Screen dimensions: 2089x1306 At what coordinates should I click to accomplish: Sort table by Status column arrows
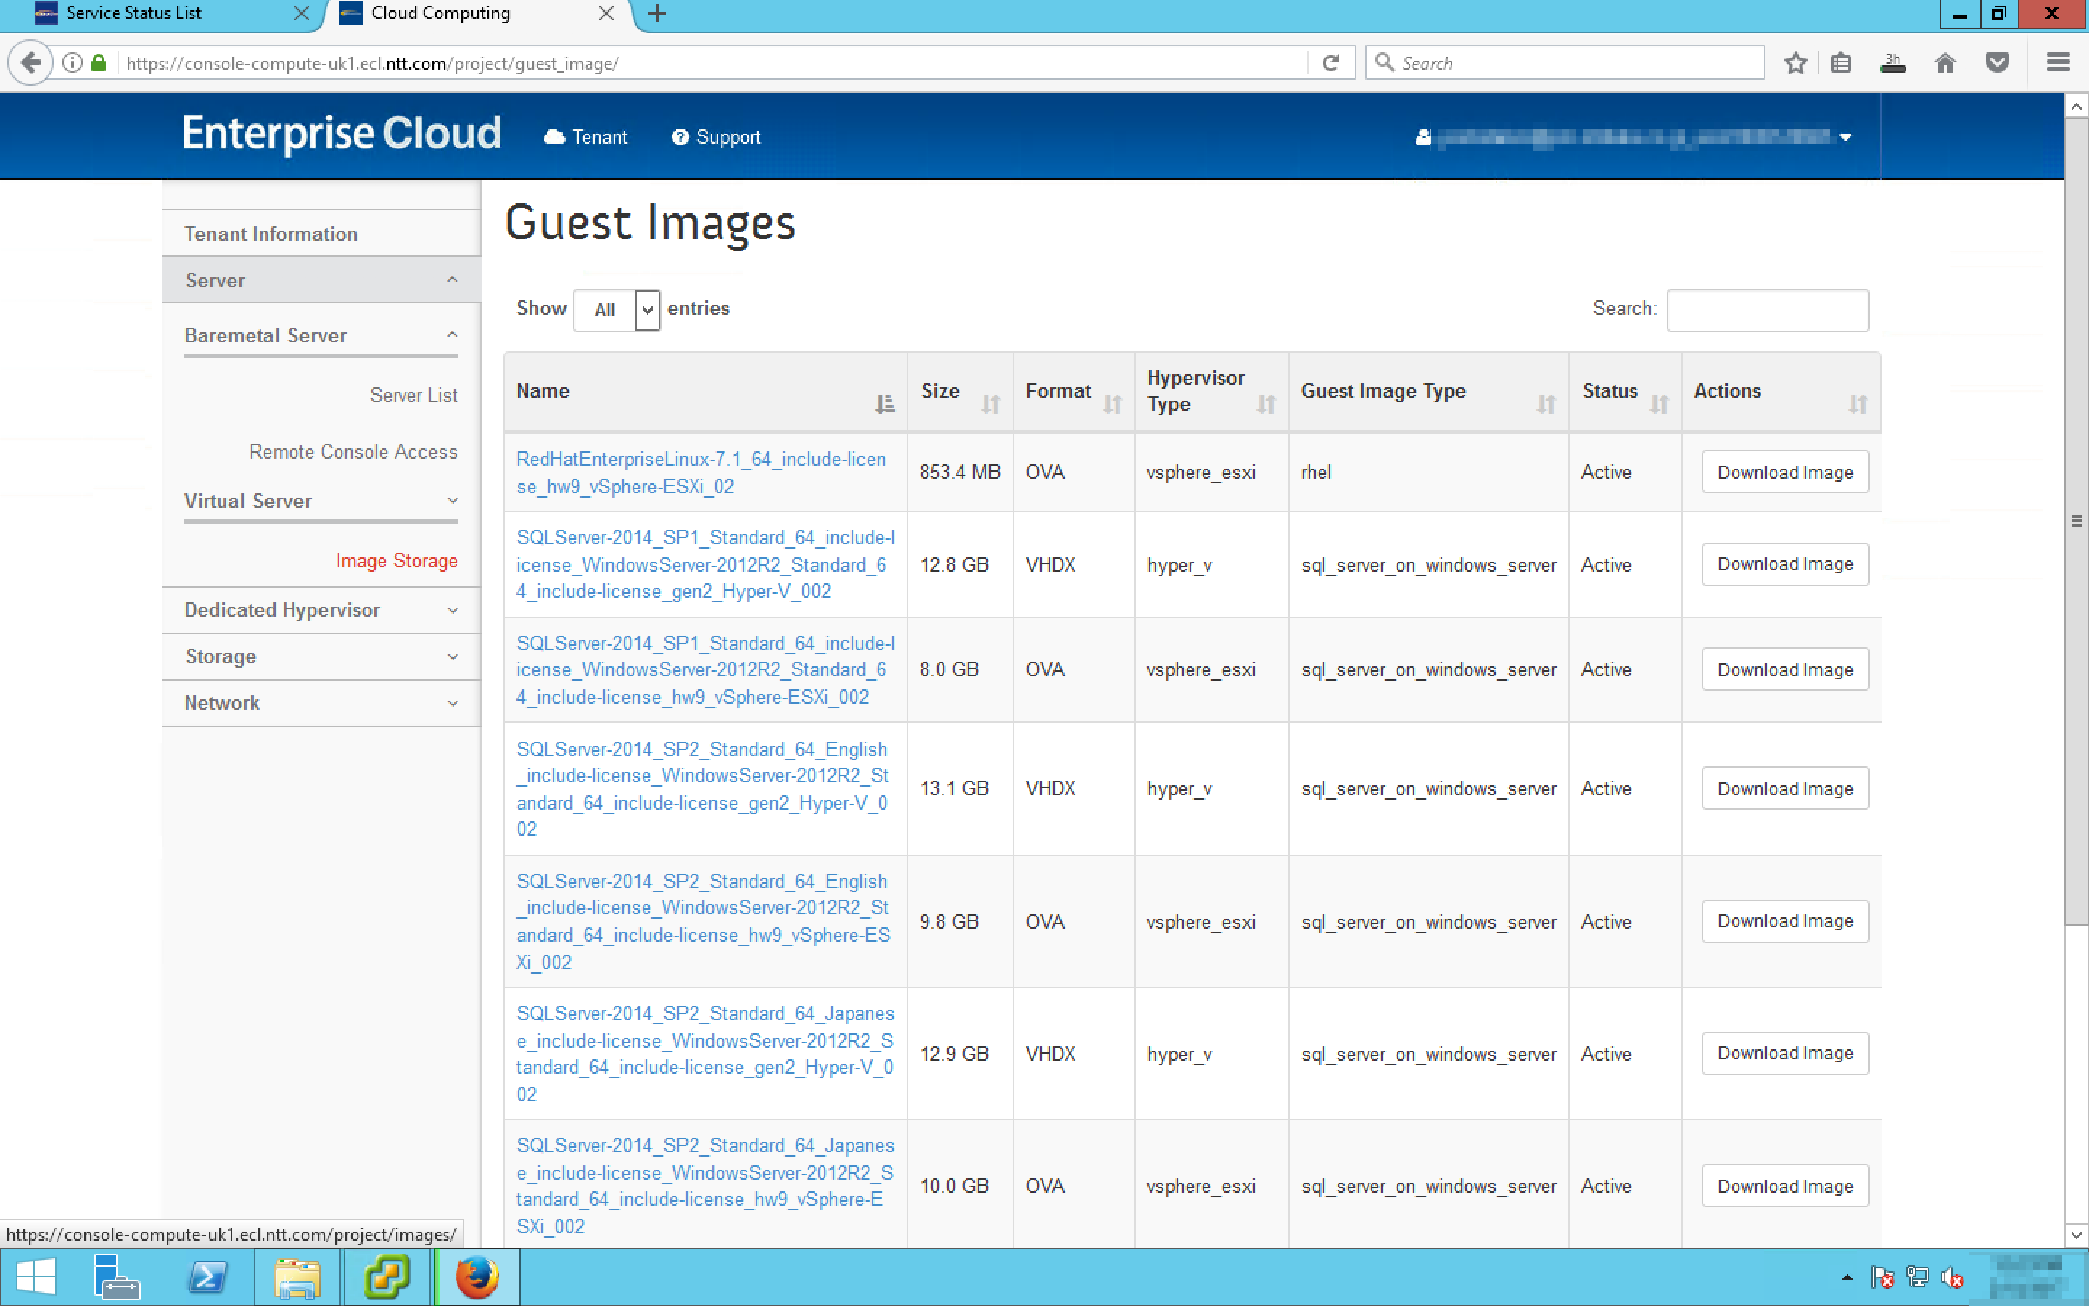tap(1658, 403)
